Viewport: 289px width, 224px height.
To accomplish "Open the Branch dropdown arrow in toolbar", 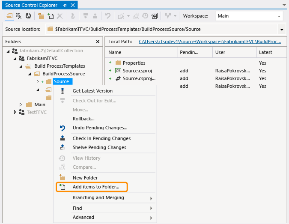I will coord(175,16).
